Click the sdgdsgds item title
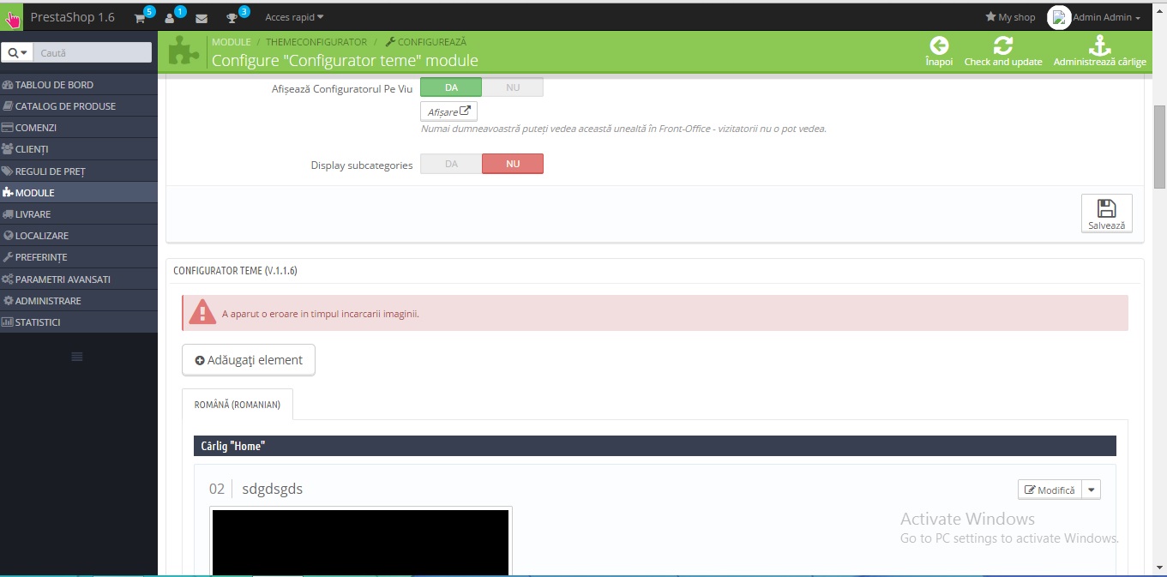Screen dimensions: 1167x577 pyautogui.click(x=273, y=489)
